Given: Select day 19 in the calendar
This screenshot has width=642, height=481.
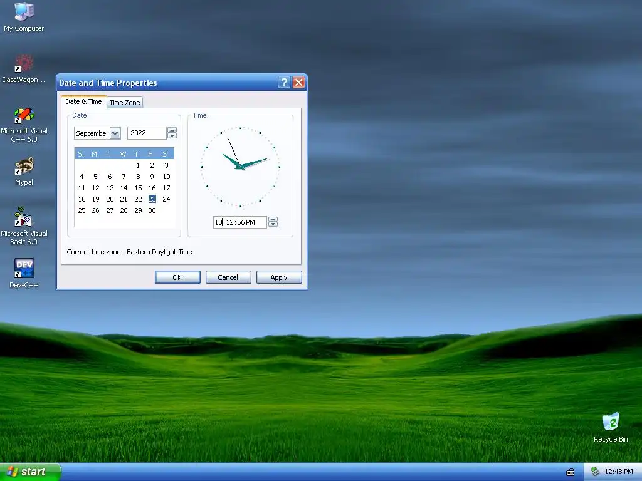Looking at the screenshot, I should 95,199.
